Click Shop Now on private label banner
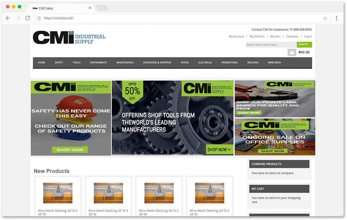The height and width of the screenshot is (220, 347). (x=249, y=113)
